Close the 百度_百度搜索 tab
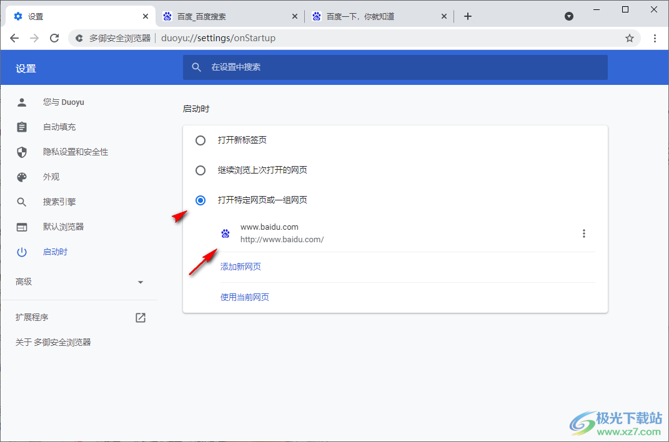669x442 pixels. point(295,16)
